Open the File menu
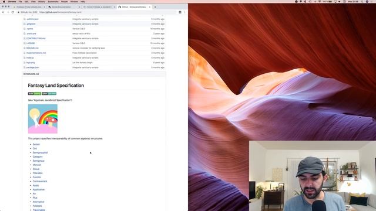376x211 pixels. coord(20,1)
